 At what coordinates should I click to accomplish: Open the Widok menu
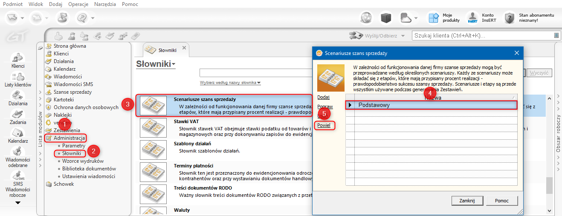coord(36,4)
